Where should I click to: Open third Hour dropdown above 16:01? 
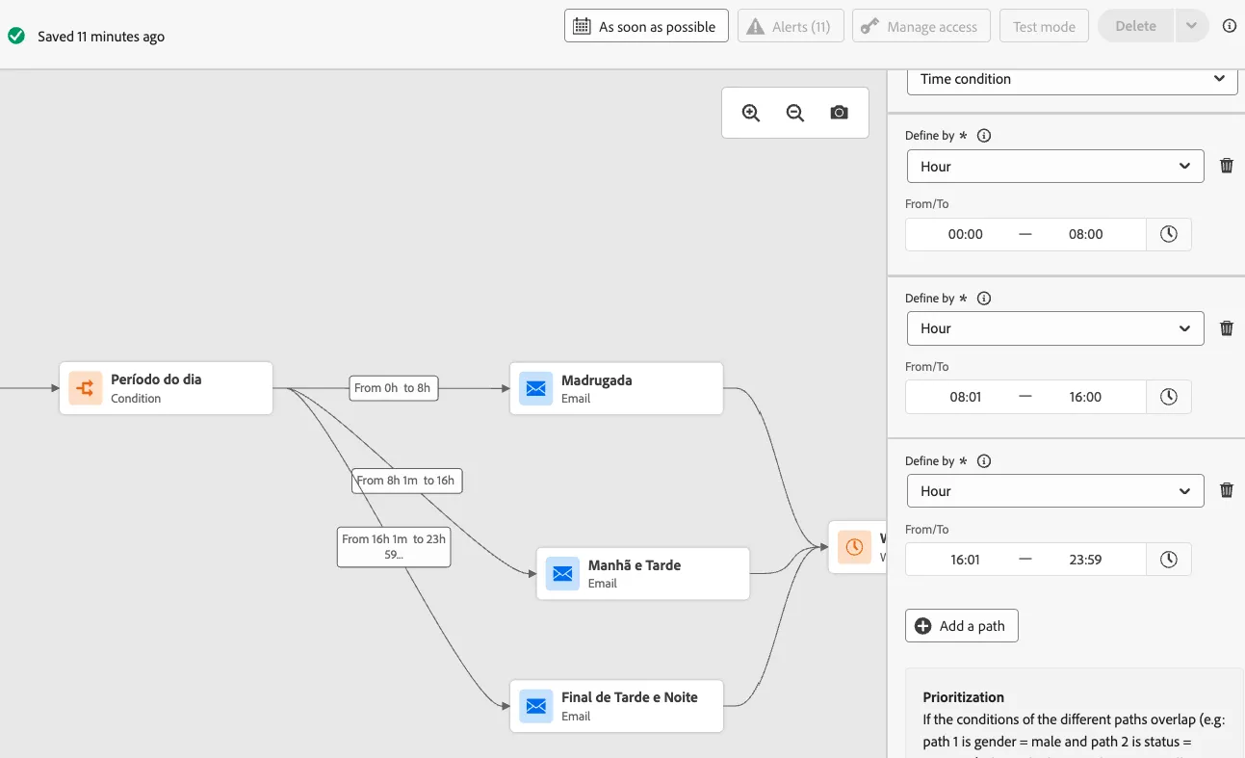click(1055, 490)
